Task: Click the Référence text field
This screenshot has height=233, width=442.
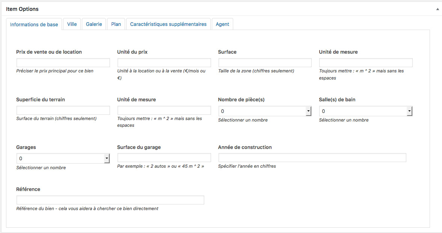Action: tap(110, 200)
